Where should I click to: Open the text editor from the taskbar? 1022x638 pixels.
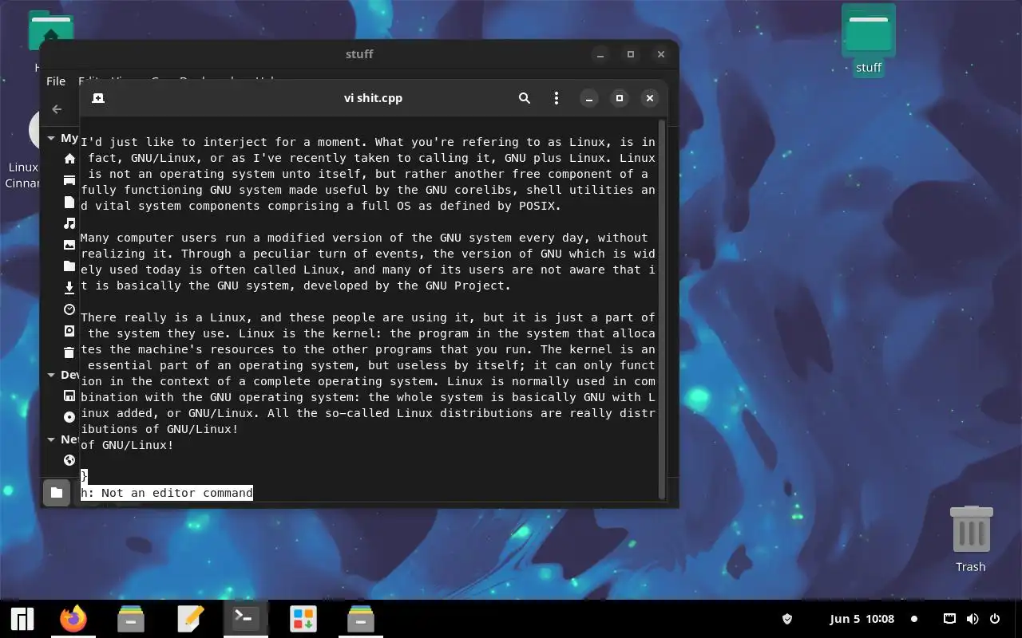190,619
